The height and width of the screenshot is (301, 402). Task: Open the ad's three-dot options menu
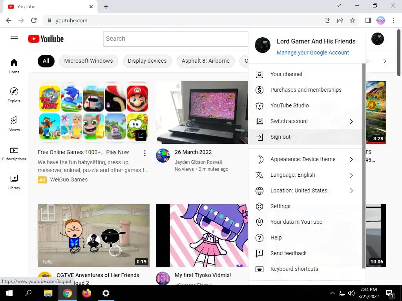click(x=145, y=153)
